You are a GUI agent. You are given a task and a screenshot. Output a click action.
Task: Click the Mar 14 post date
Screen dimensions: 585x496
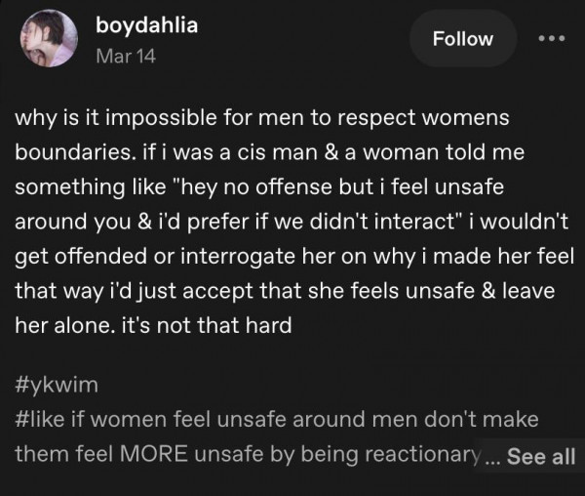(x=125, y=56)
